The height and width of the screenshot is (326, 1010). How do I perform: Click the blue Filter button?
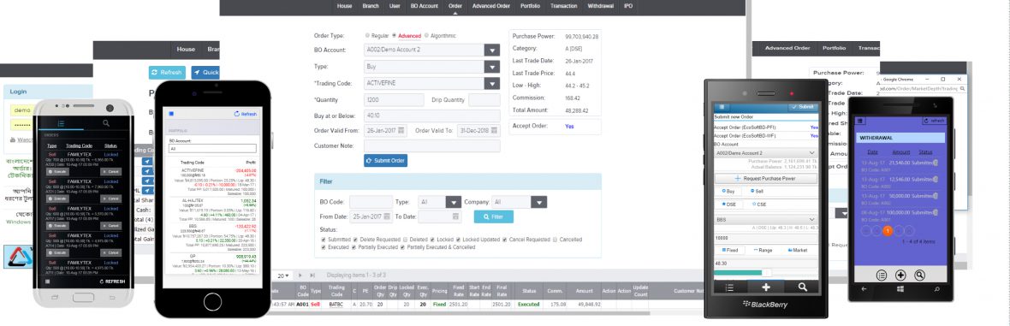click(493, 217)
